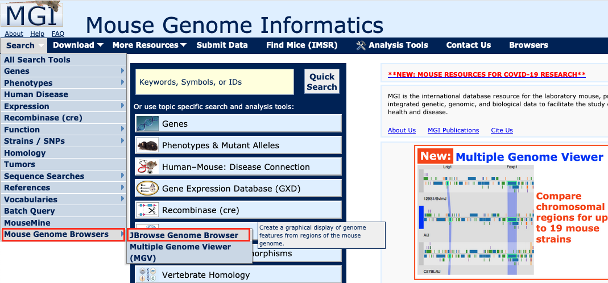Expand the Function submenu arrow
The image size is (608, 283).
coord(122,129)
